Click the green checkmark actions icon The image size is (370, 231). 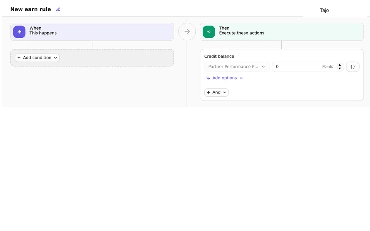click(x=209, y=32)
